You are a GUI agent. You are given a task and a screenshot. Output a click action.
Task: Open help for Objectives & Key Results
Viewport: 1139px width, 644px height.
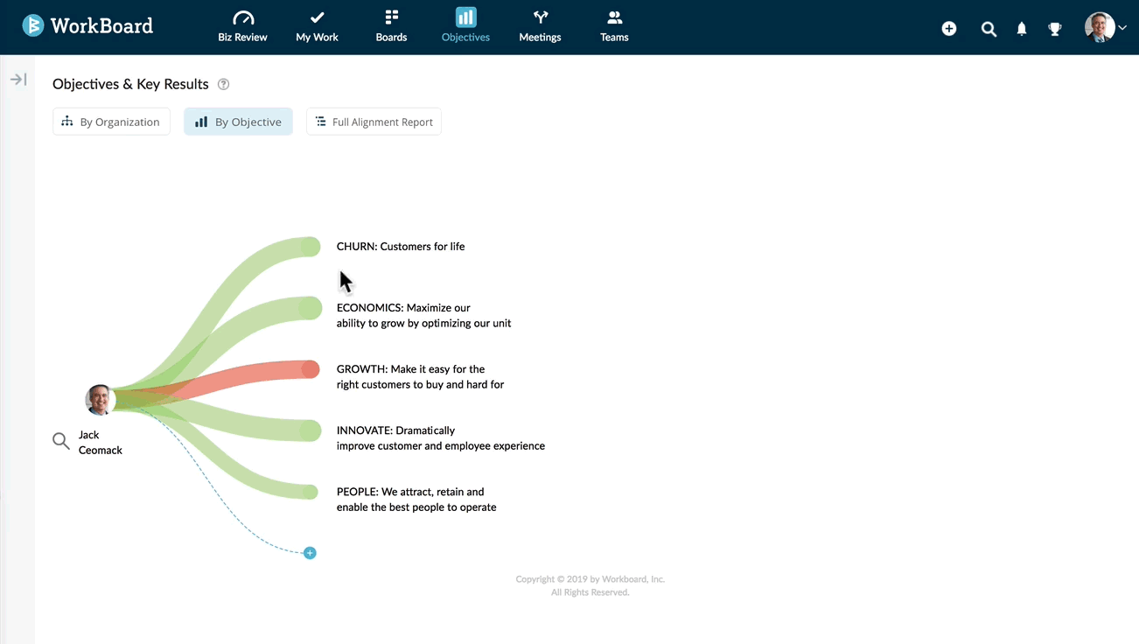223,85
